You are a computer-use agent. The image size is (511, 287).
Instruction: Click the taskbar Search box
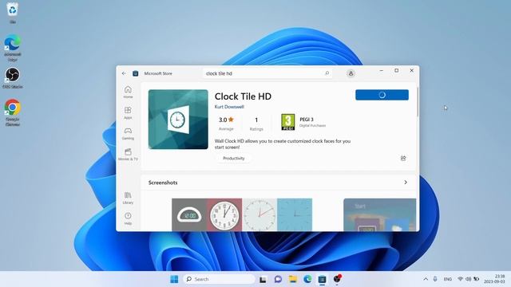220,279
